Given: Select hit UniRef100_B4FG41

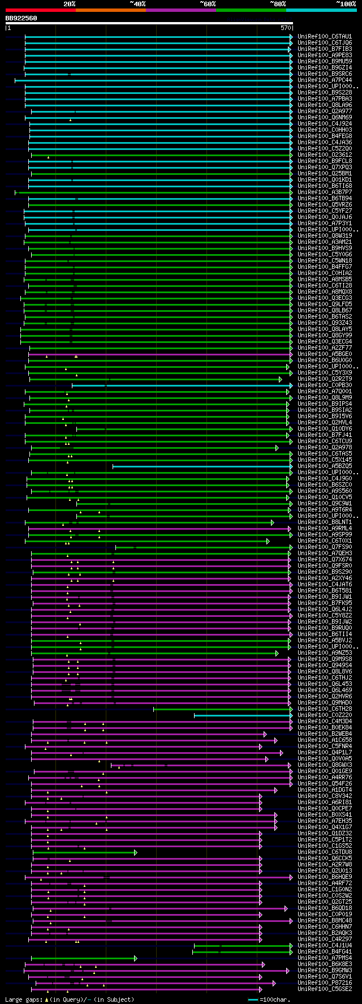Looking at the screenshot, I should pos(325,952).
